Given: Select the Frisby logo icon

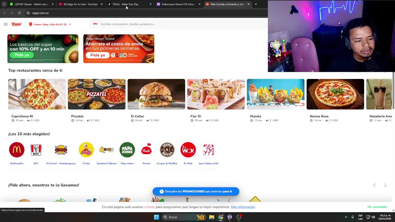Looking at the screenshot, I should click(x=86, y=150).
